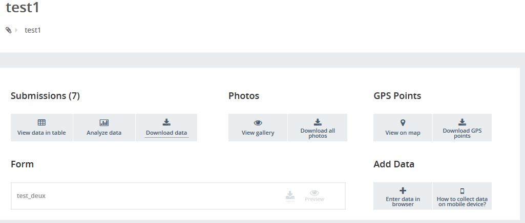
Task: Click the table grid icon
Action: [41, 122]
